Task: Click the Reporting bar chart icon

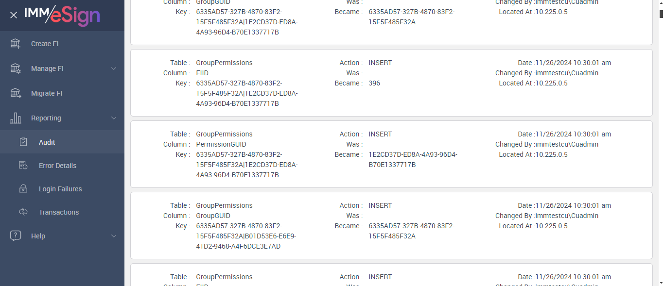Action: point(16,118)
